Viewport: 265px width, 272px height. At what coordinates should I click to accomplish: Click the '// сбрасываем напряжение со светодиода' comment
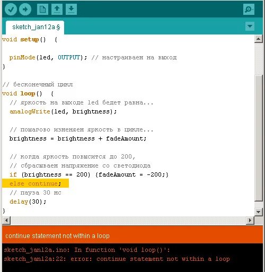click(80, 165)
